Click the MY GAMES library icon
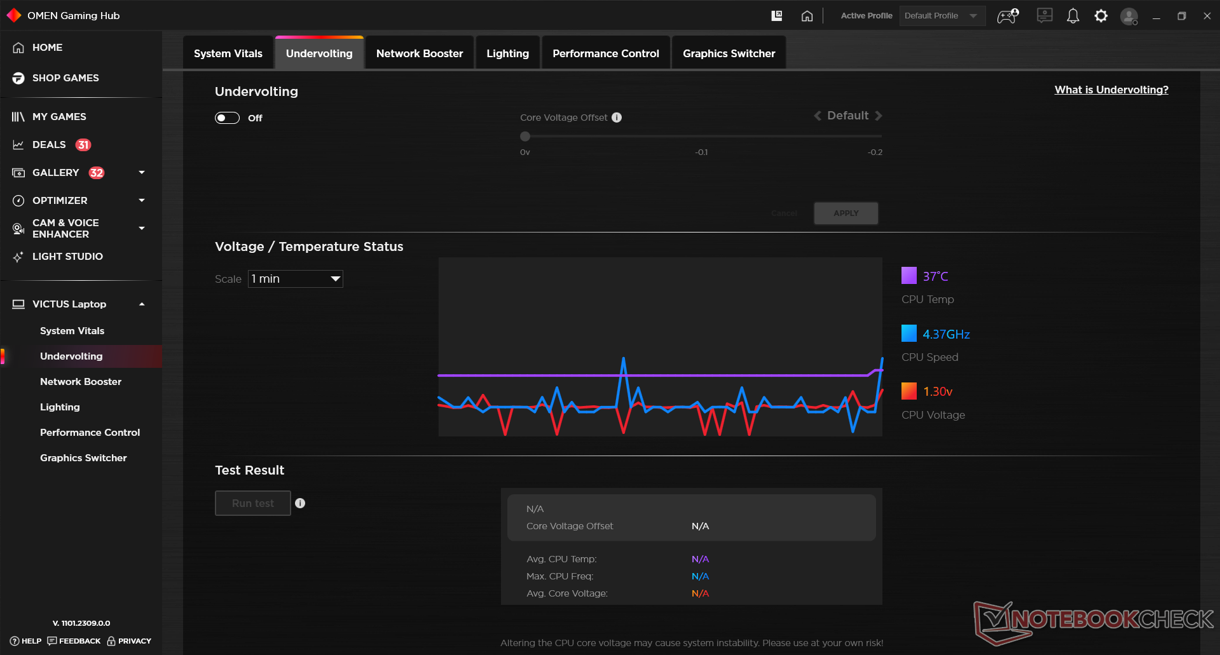The height and width of the screenshot is (655, 1220). [x=18, y=117]
